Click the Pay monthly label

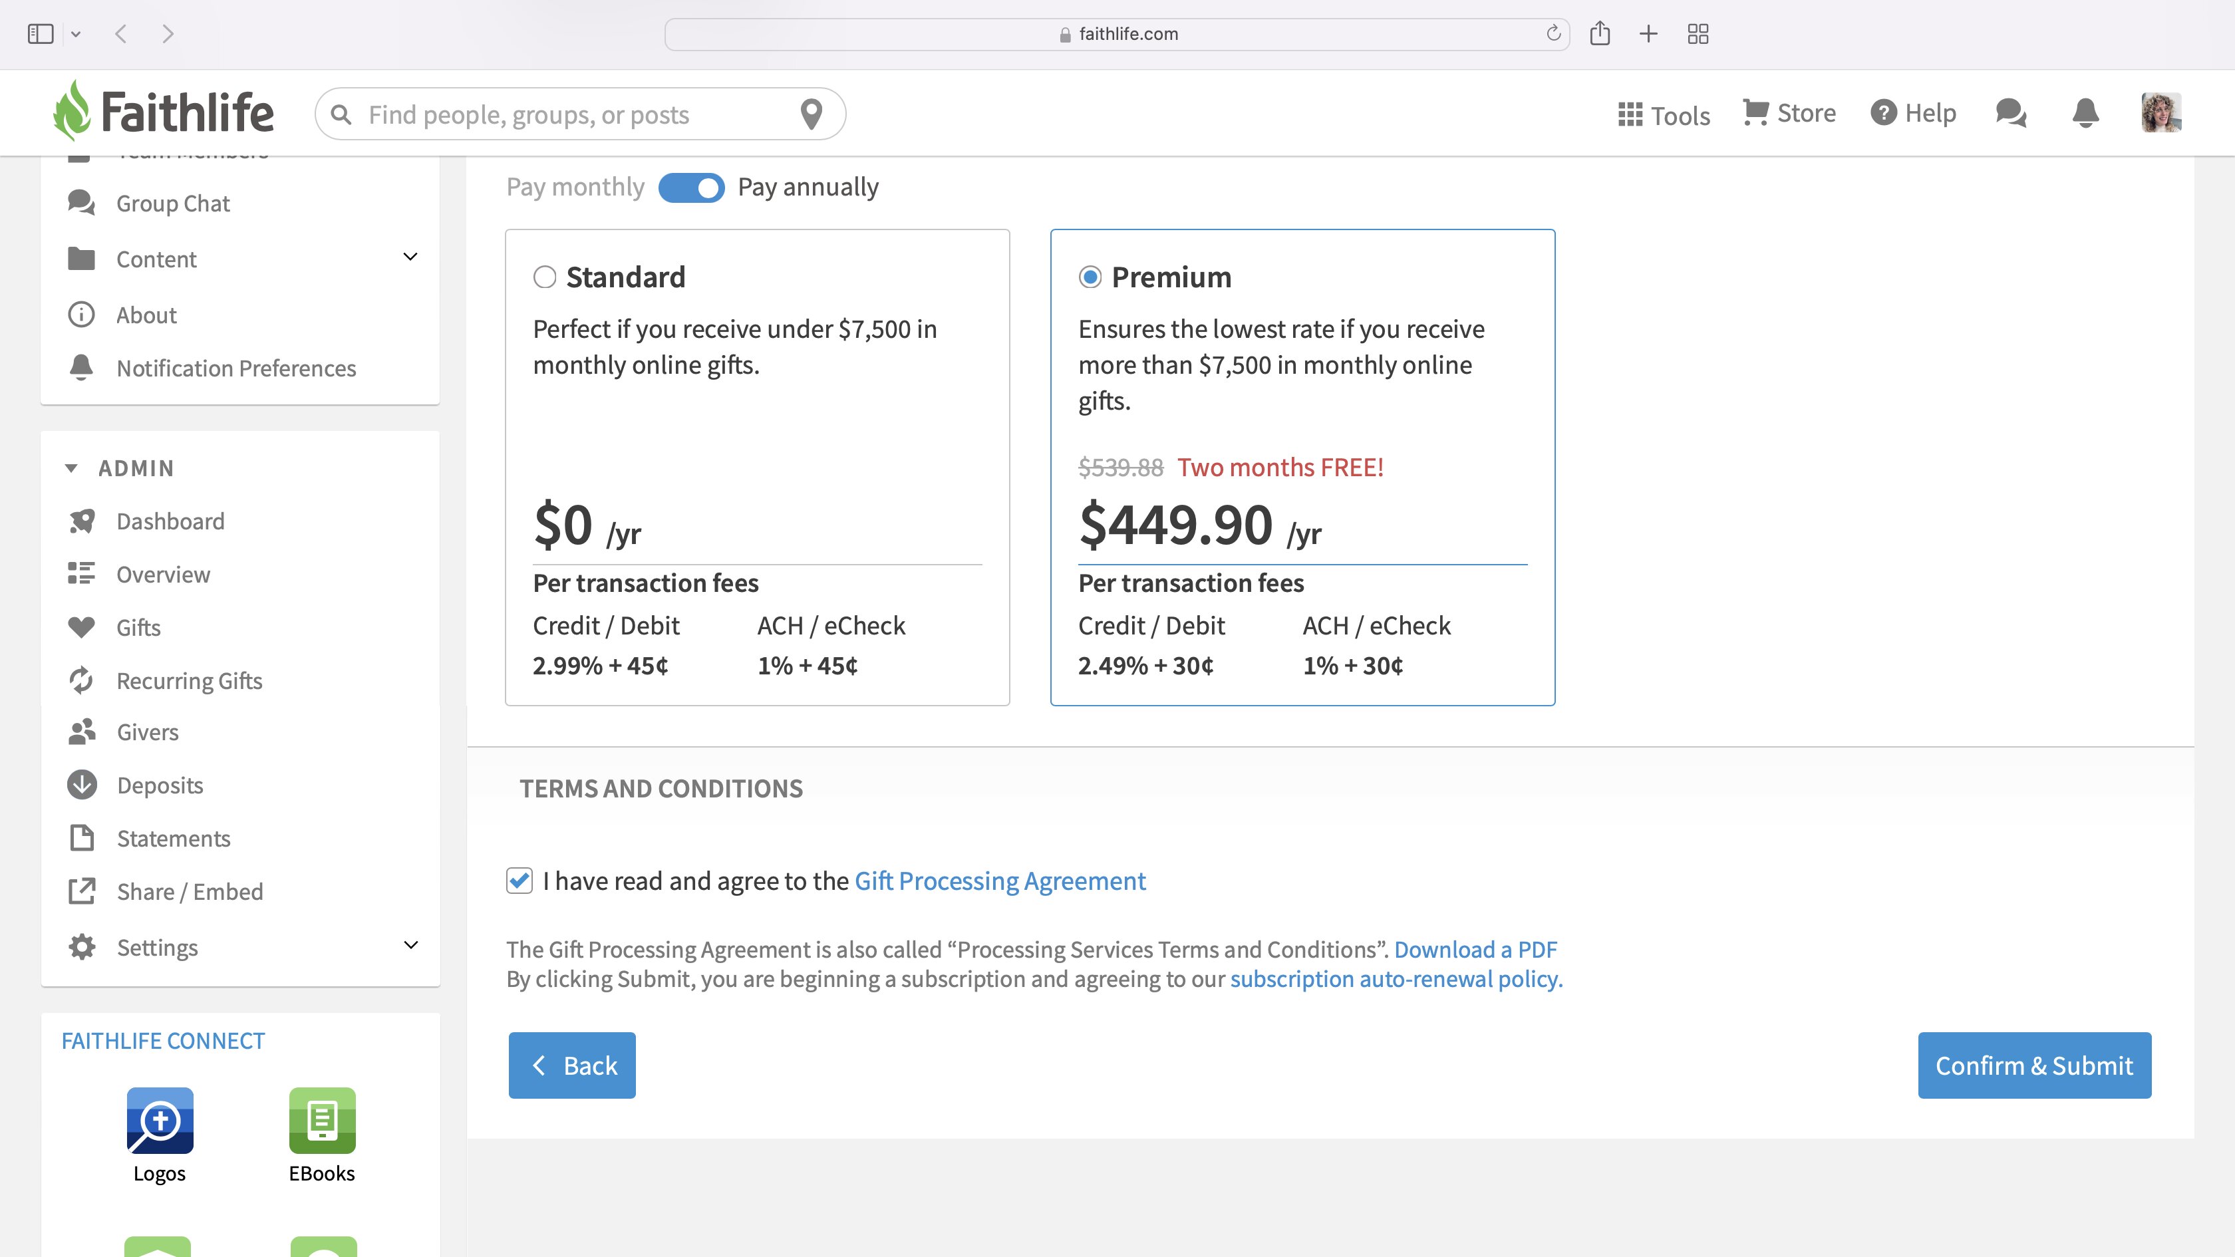[x=575, y=186]
